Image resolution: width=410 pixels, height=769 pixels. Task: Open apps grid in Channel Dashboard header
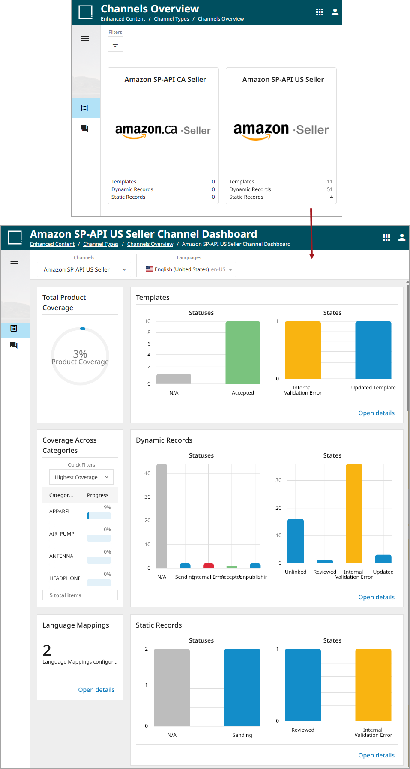click(x=386, y=237)
